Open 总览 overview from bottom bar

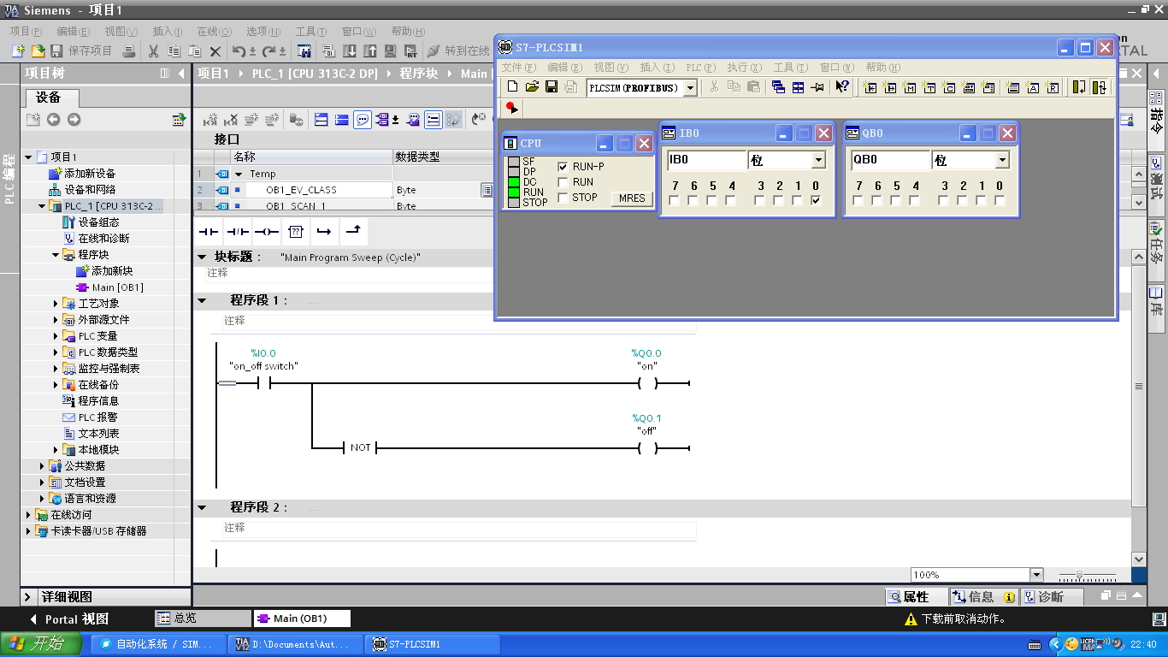pos(203,619)
